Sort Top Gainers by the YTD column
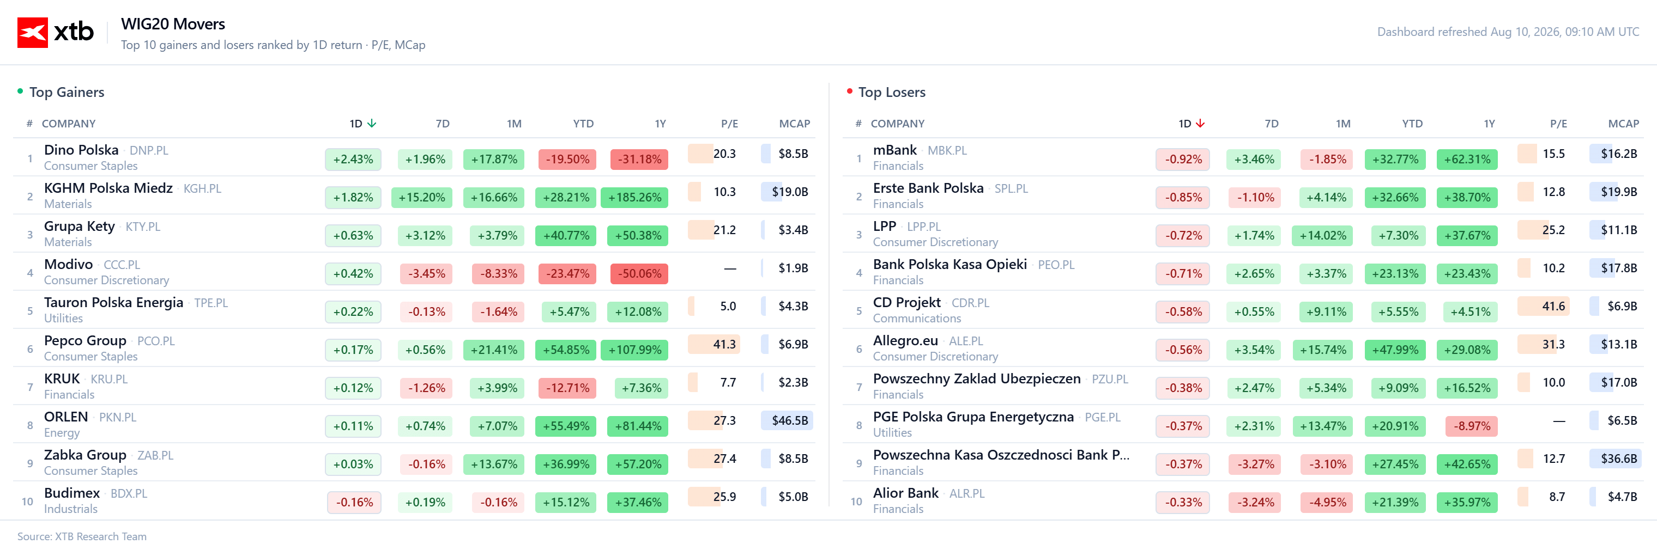Screen dimensions: 1657x550 (x=583, y=124)
